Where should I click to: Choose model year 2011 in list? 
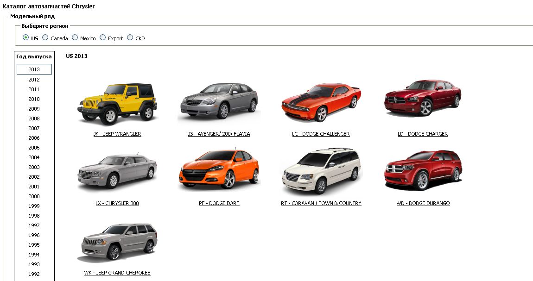click(34, 89)
